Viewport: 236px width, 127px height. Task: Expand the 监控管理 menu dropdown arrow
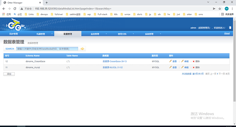click(x=106, y=34)
